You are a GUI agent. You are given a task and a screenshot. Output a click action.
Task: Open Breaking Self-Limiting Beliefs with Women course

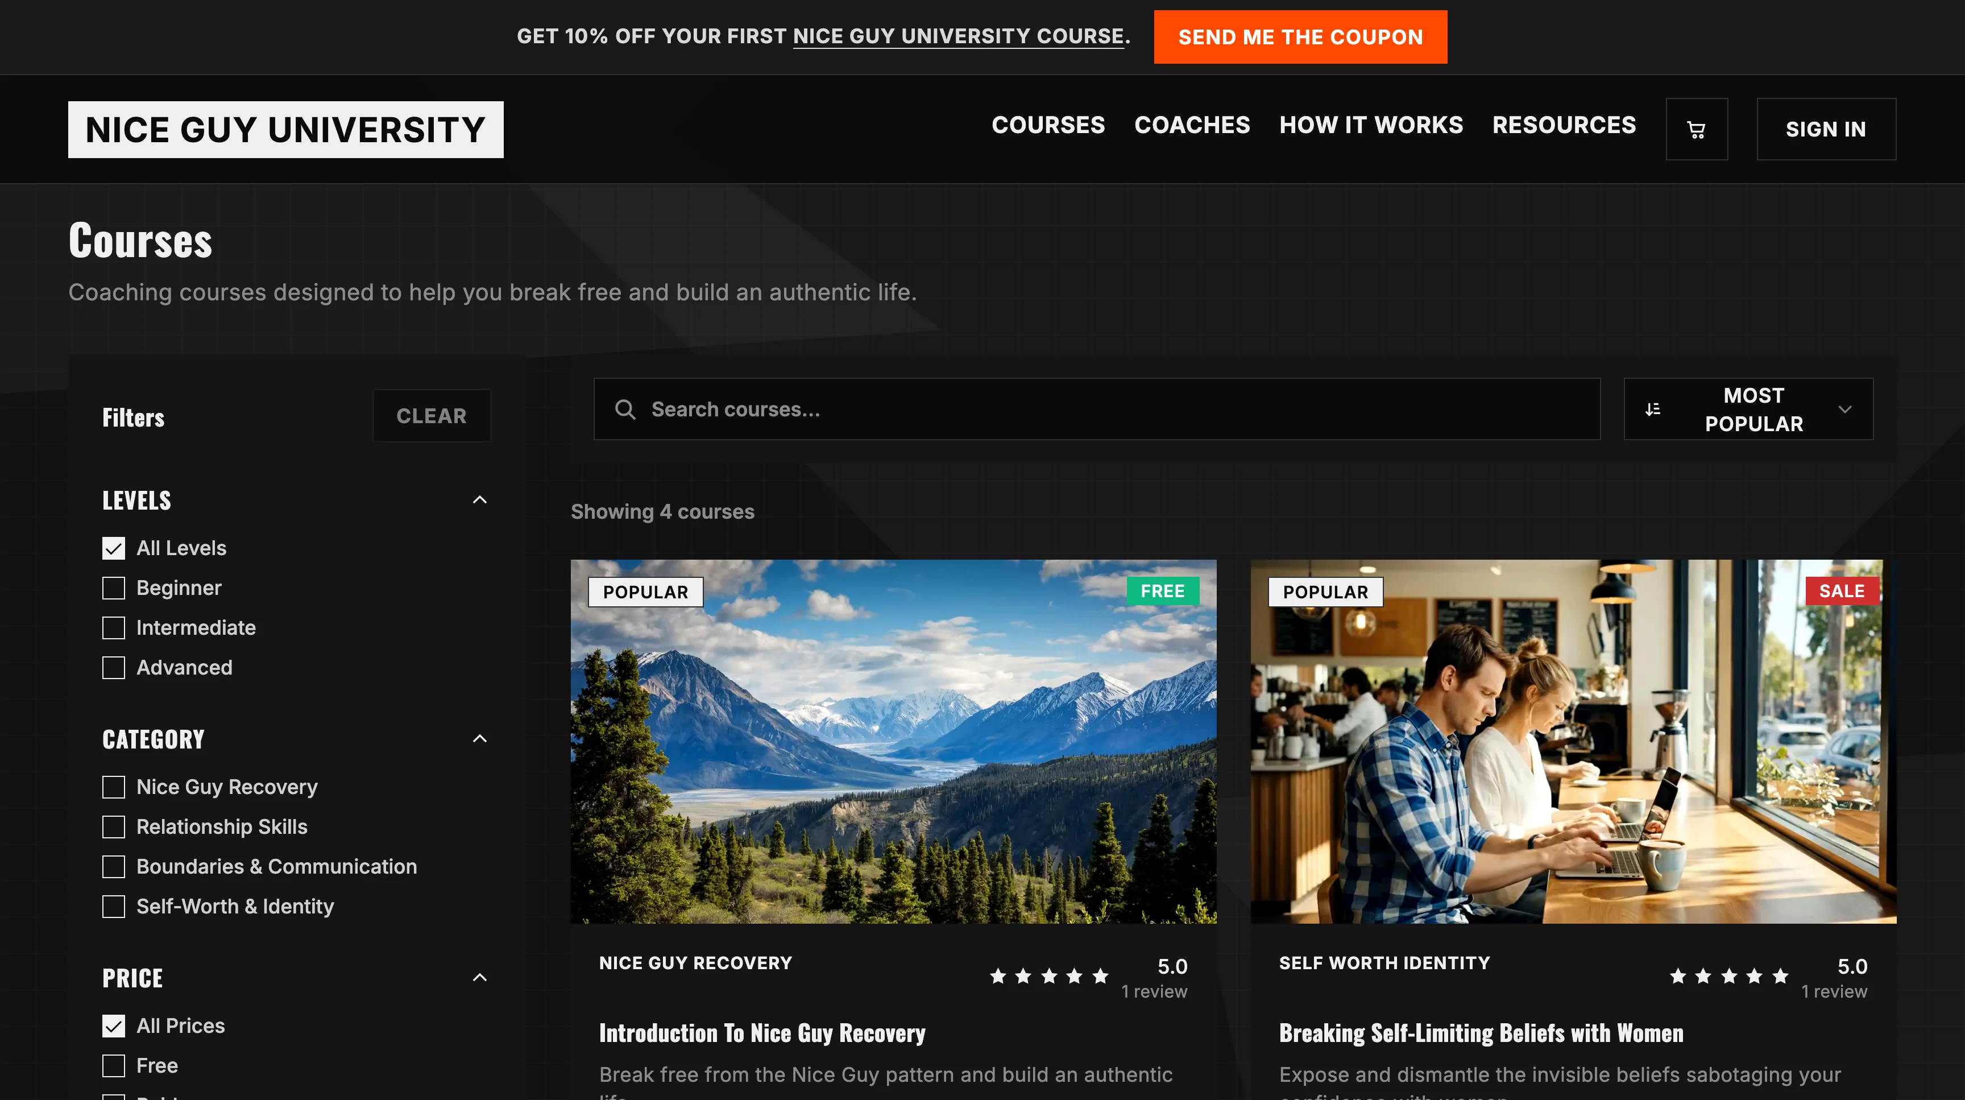click(1481, 1033)
